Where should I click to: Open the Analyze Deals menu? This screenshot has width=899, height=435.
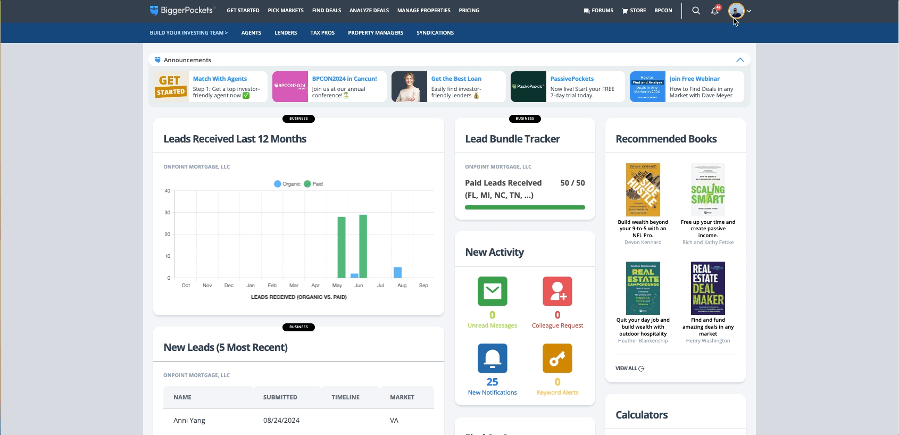coord(369,11)
